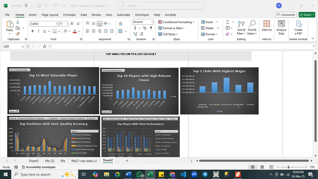Increase the indent
Screen dimensions: 318x179
[x=112, y=31]
